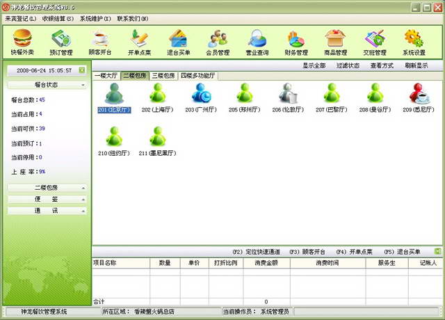Select room 211 (墨尼黑厅)
This screenshot has width=445, height=320.
[x=158, y=141]
